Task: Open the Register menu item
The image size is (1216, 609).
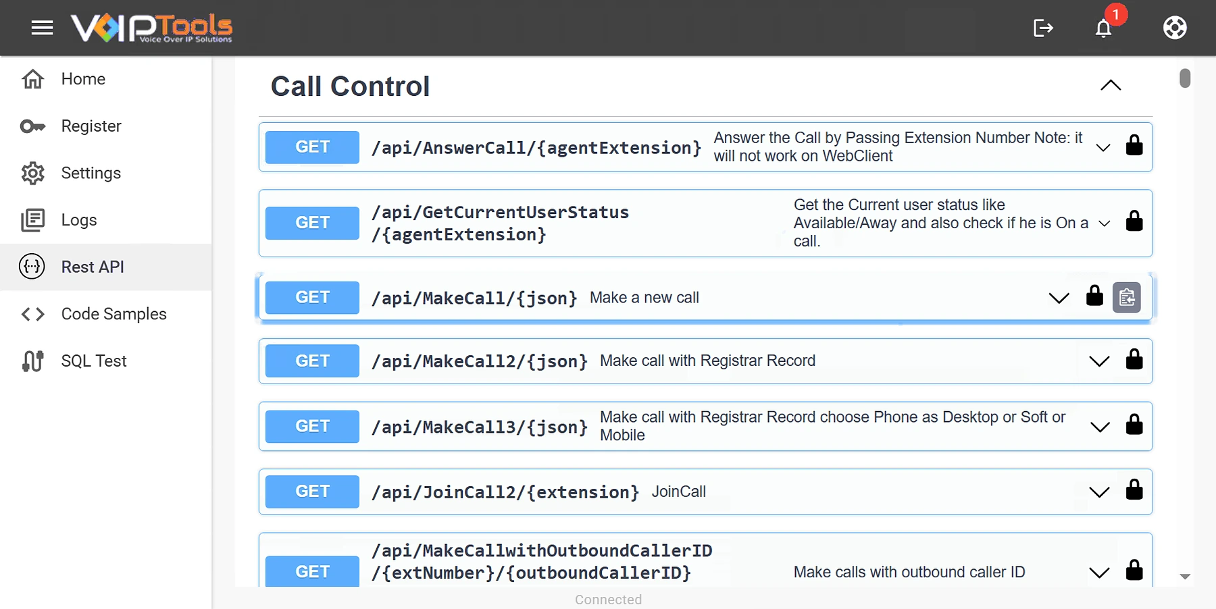Action: [x=106, y=126]
